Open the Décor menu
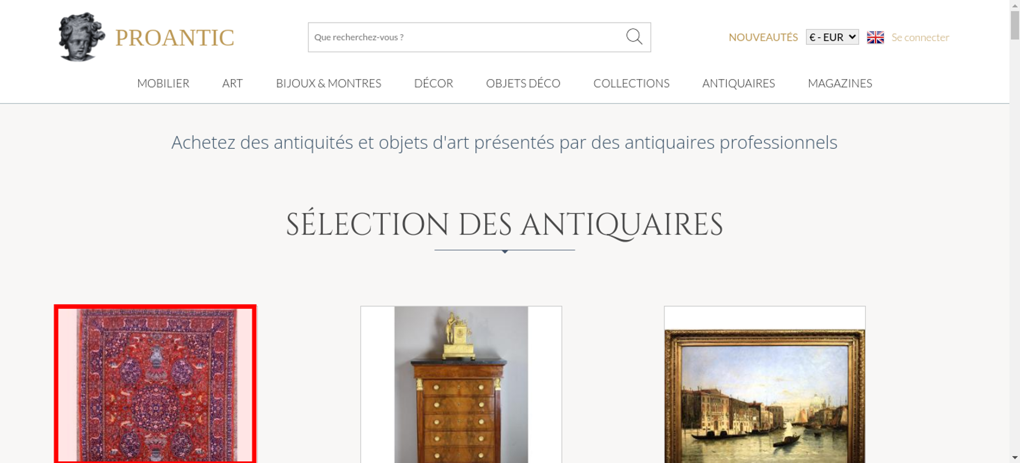 pos(433,83)
